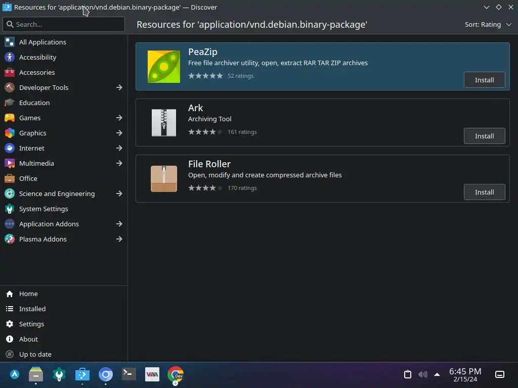
Task: Open the file manager from taskbar
Action: click(36, 374)
